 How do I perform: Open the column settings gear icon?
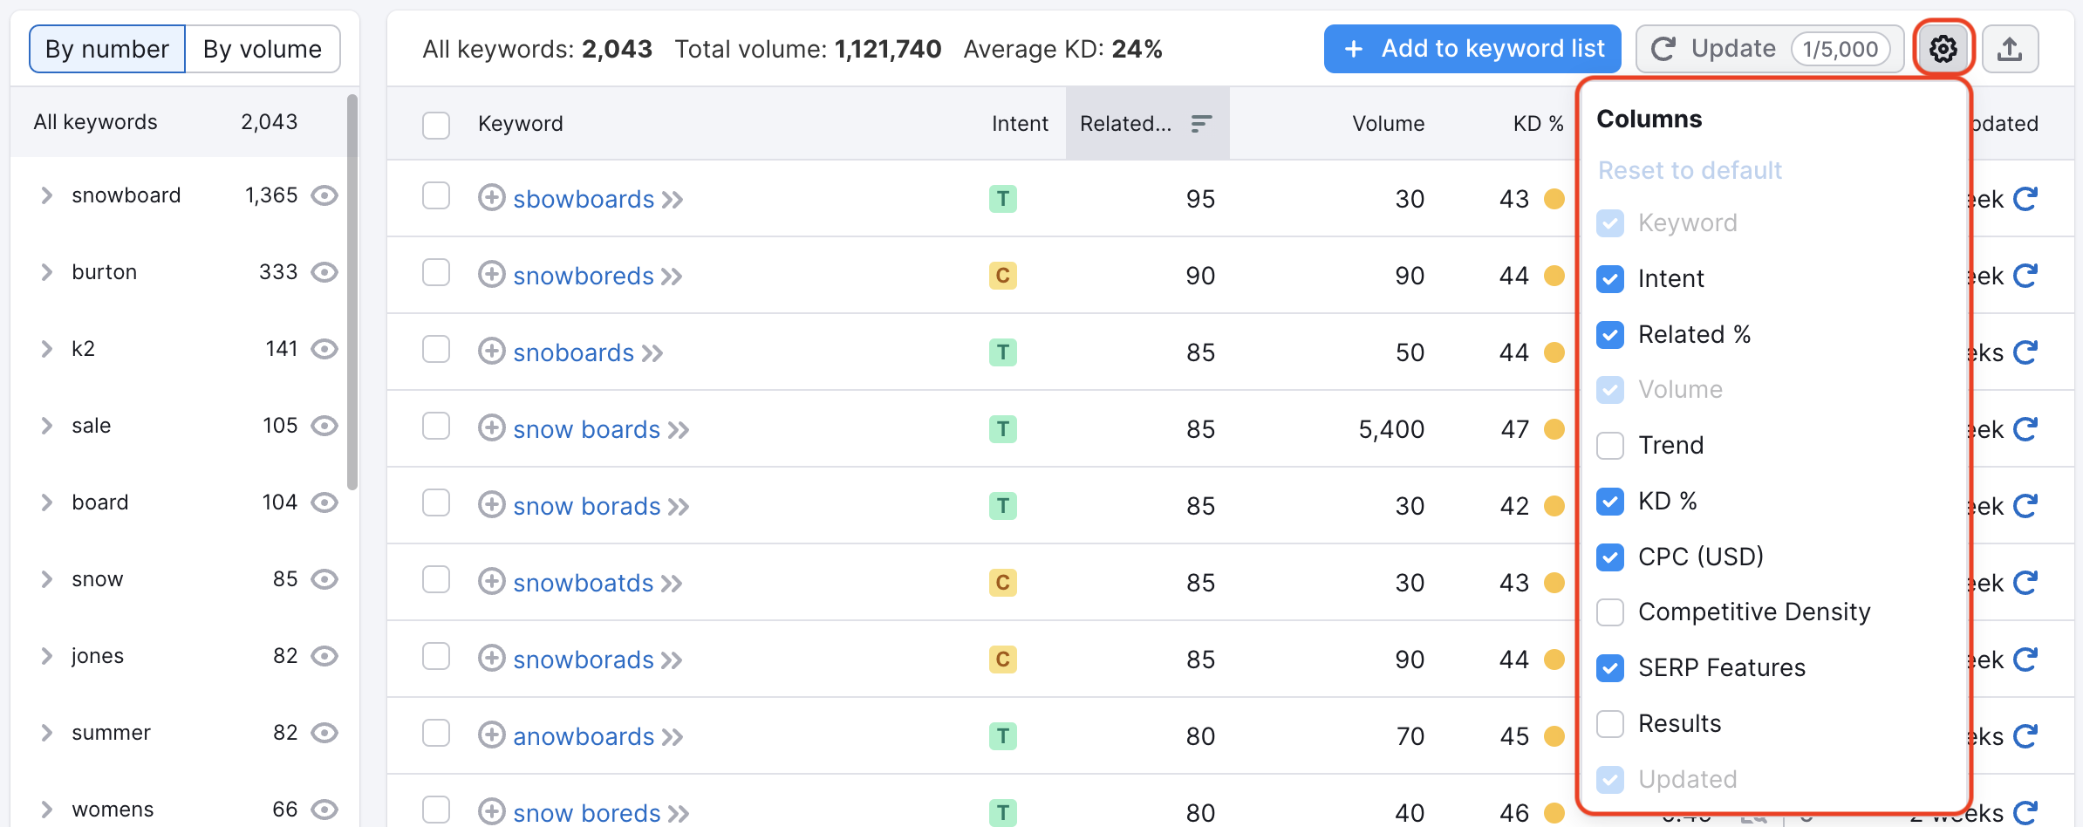[1943, 49]
